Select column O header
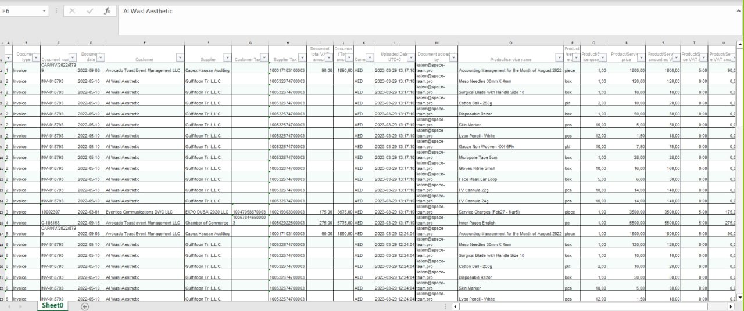This screenshot has height=311, width=744. click(x=510, y=43)
